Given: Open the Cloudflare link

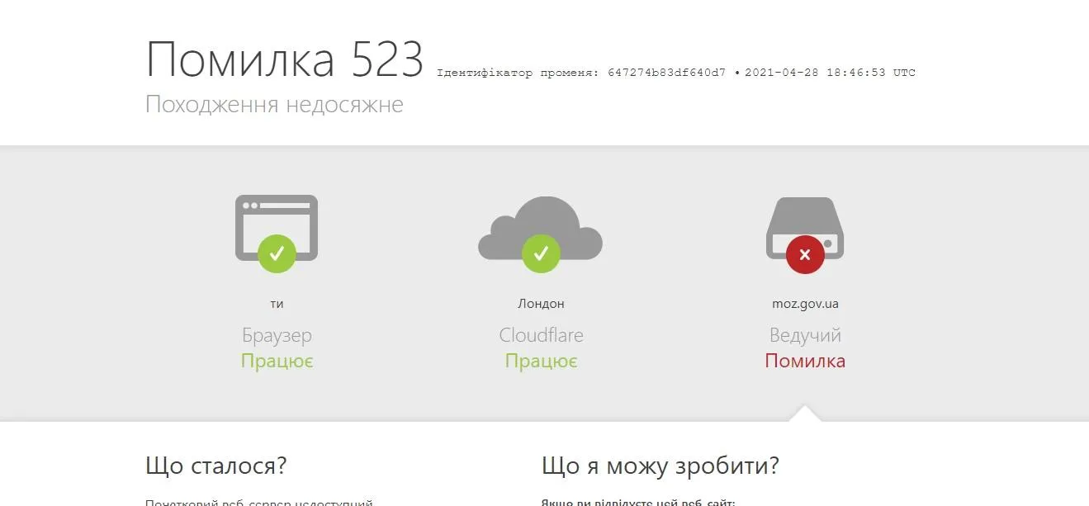Looking at the screenshot, I should point(541,335).
